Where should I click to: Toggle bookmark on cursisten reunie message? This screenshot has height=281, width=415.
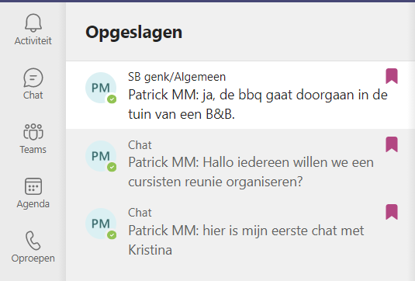[392, 144]
